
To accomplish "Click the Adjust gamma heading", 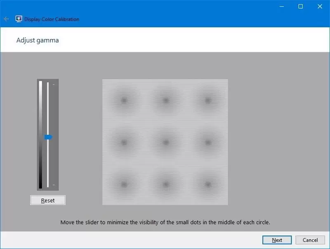I will tap(38, 40).
